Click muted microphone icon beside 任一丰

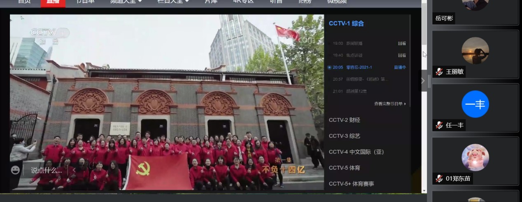point(439,125)
